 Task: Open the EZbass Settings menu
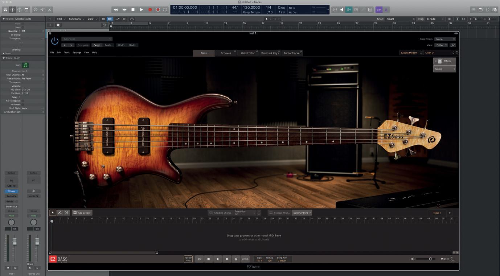pos(77,53)
